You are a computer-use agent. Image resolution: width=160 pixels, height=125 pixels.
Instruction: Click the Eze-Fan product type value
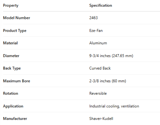[96, 31]
